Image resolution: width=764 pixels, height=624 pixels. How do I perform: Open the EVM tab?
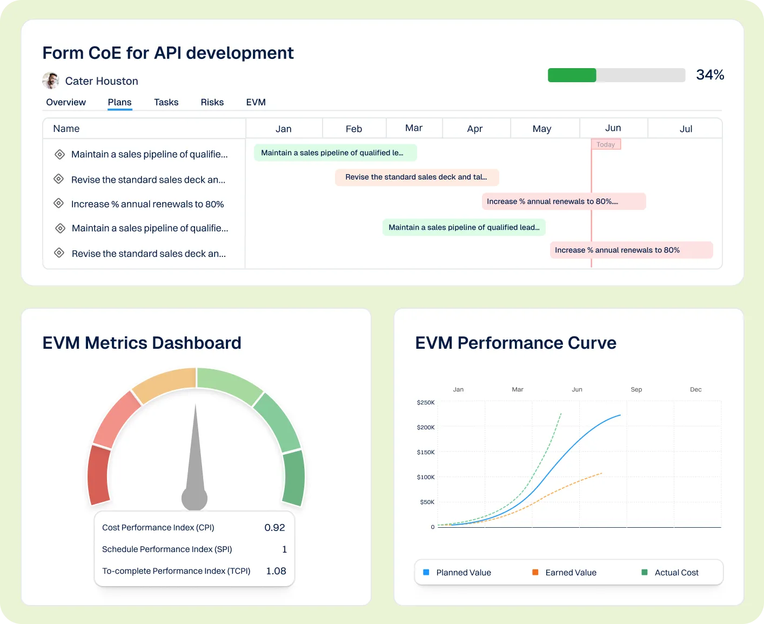[x=256, y=102]
